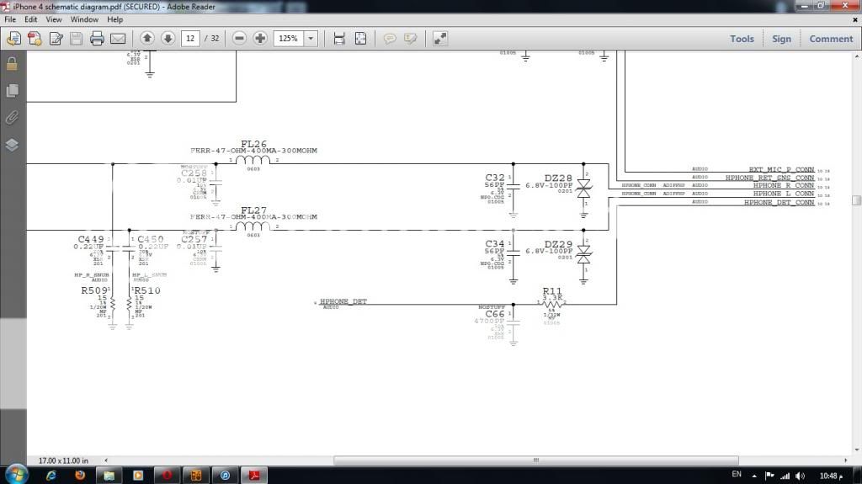Open the Comment pane
The height and width of the screenshot is (484, 862).
coord(831,39)
